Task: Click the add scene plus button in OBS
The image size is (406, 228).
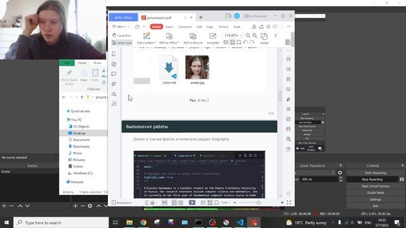Action: tap(4, 206)
